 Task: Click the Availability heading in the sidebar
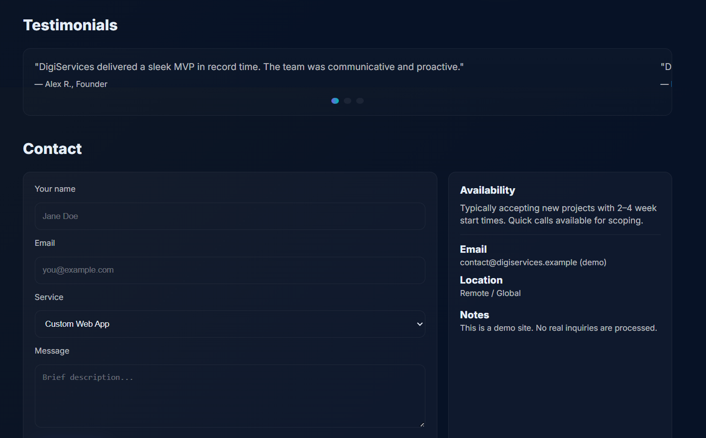[x=487, y=191]
